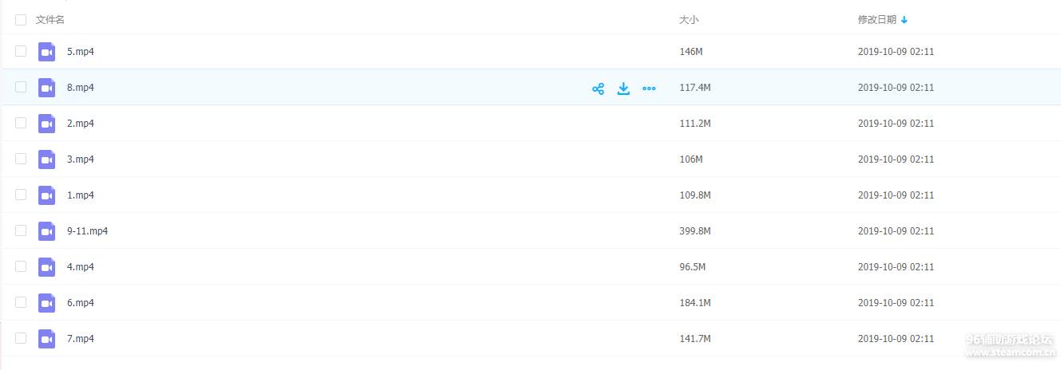Click the 7.mp4 file name
Viewport: 1061px width, 370px height.
(x=81, y=339)
